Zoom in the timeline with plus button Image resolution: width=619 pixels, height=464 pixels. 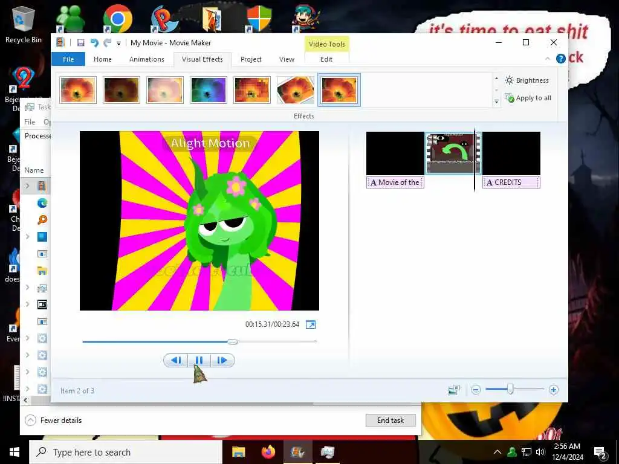tap(554, 390)
